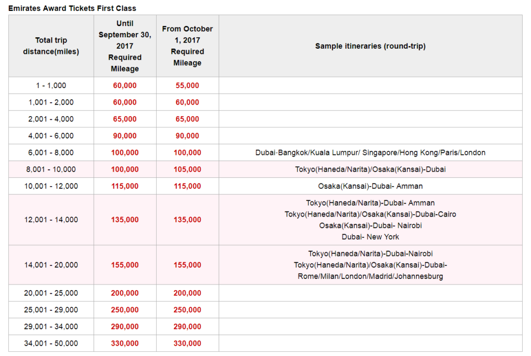The image size is (531, 356).
Task: Select the "Until September 30, 2017" column header
Action: [125, 46]
